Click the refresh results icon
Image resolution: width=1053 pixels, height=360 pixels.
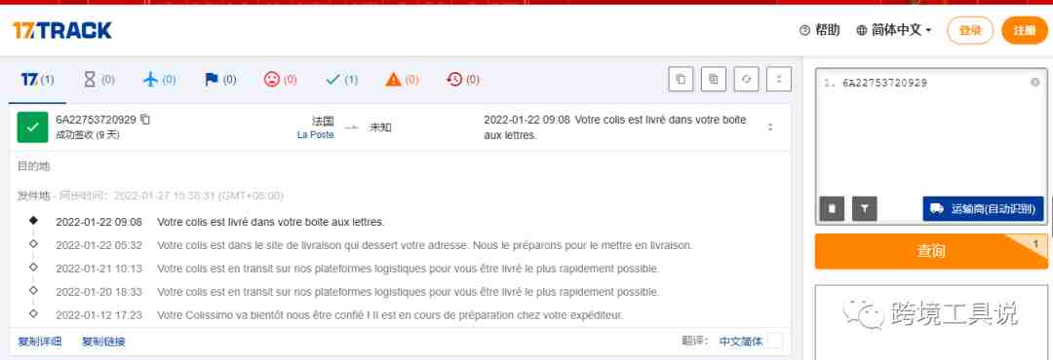[746, 79]
